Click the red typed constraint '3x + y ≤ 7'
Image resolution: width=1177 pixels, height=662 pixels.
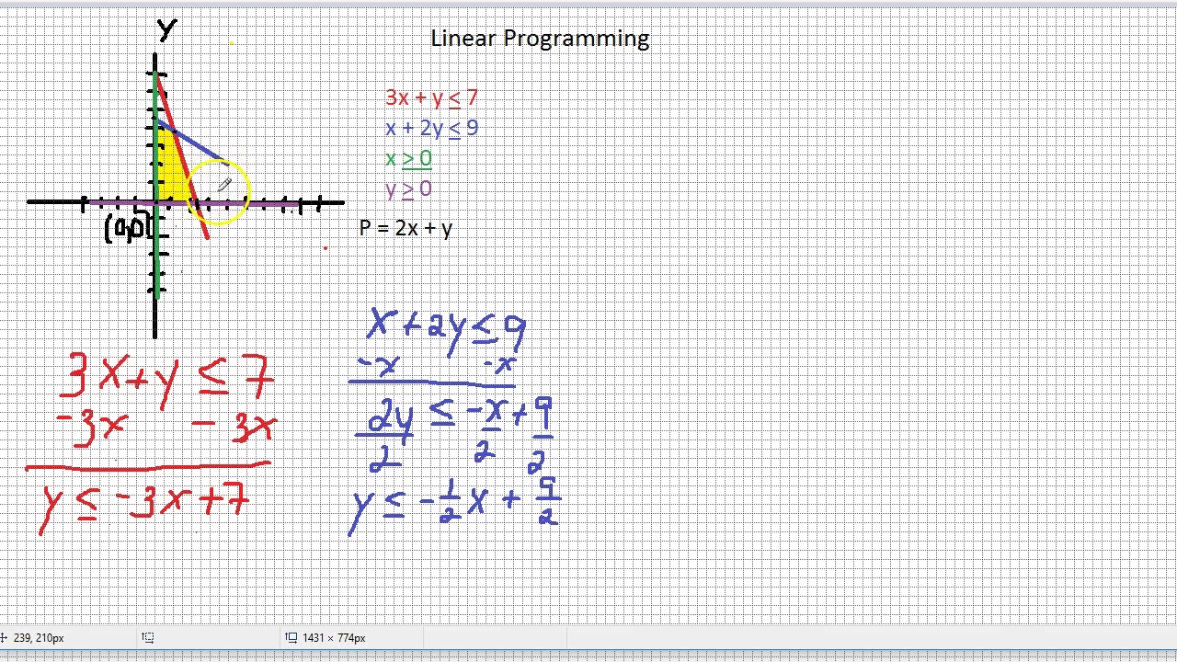click(431, 97)
